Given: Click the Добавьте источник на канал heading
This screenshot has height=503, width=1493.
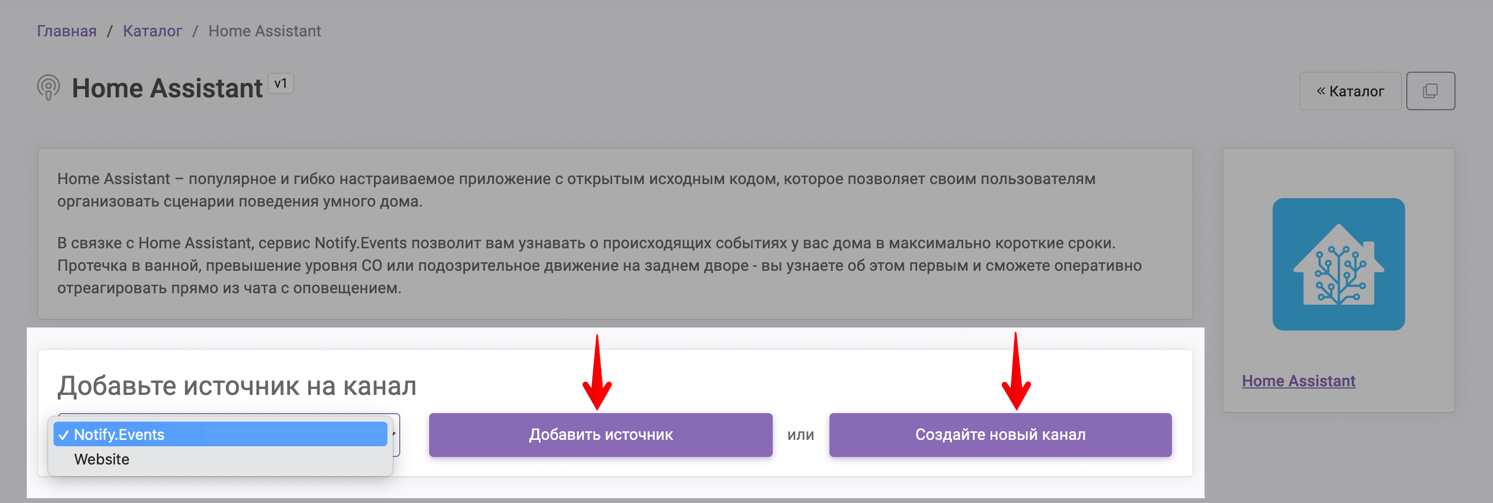Looking at the screenshot, I should click(x=237, y=386).
